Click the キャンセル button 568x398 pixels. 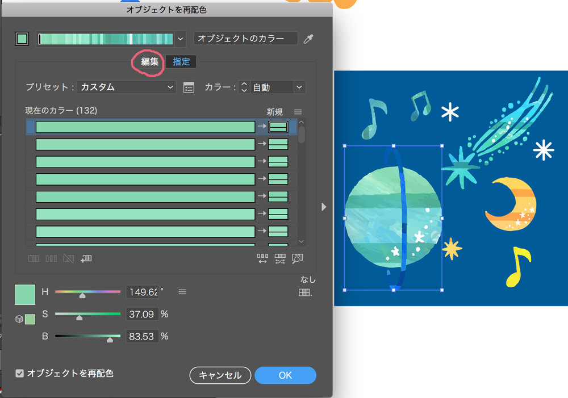point(220,375)
